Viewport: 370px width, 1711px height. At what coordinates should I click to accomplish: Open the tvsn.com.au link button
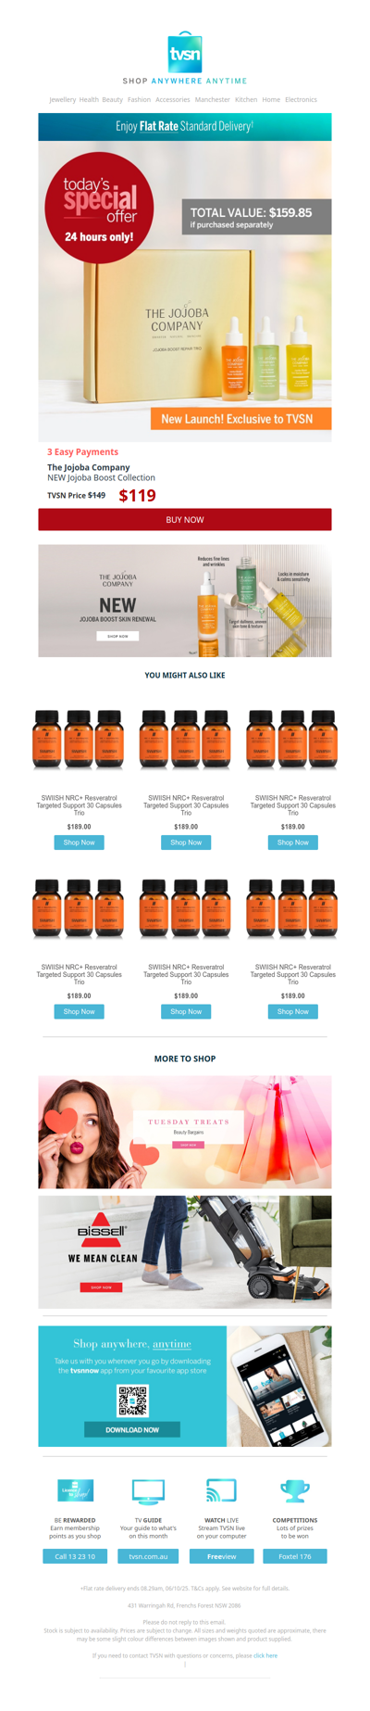pos(148,1556)
